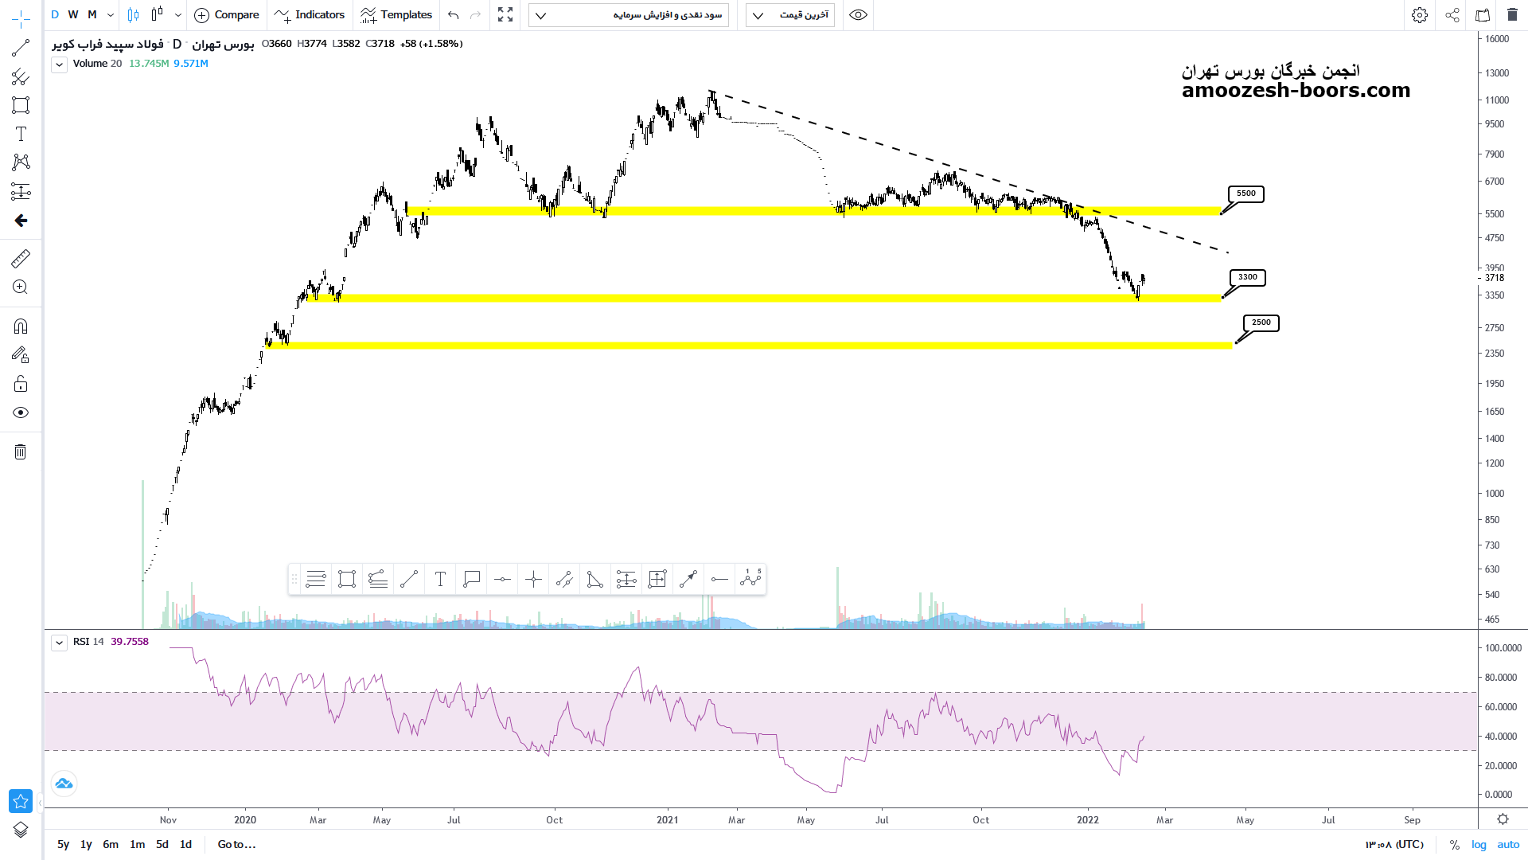Click the trash remove drawings icon

(x=21, y=452)
